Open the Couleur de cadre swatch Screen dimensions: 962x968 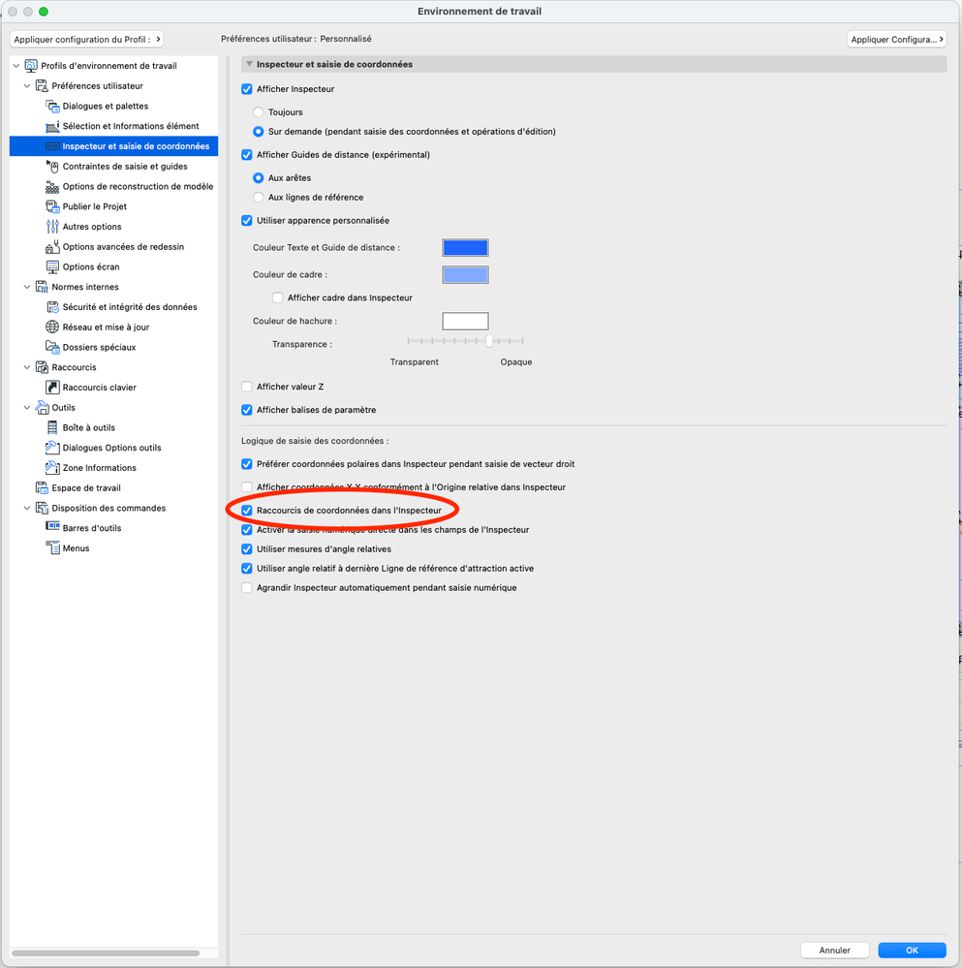click(465, 275)
